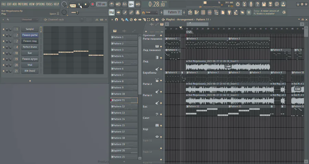Toggle Song/Pattern mode switch
The width and height of the screenshot is (309, 164).
click(73, 5)
